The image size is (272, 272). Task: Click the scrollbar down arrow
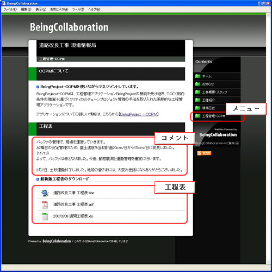(268, 262)
